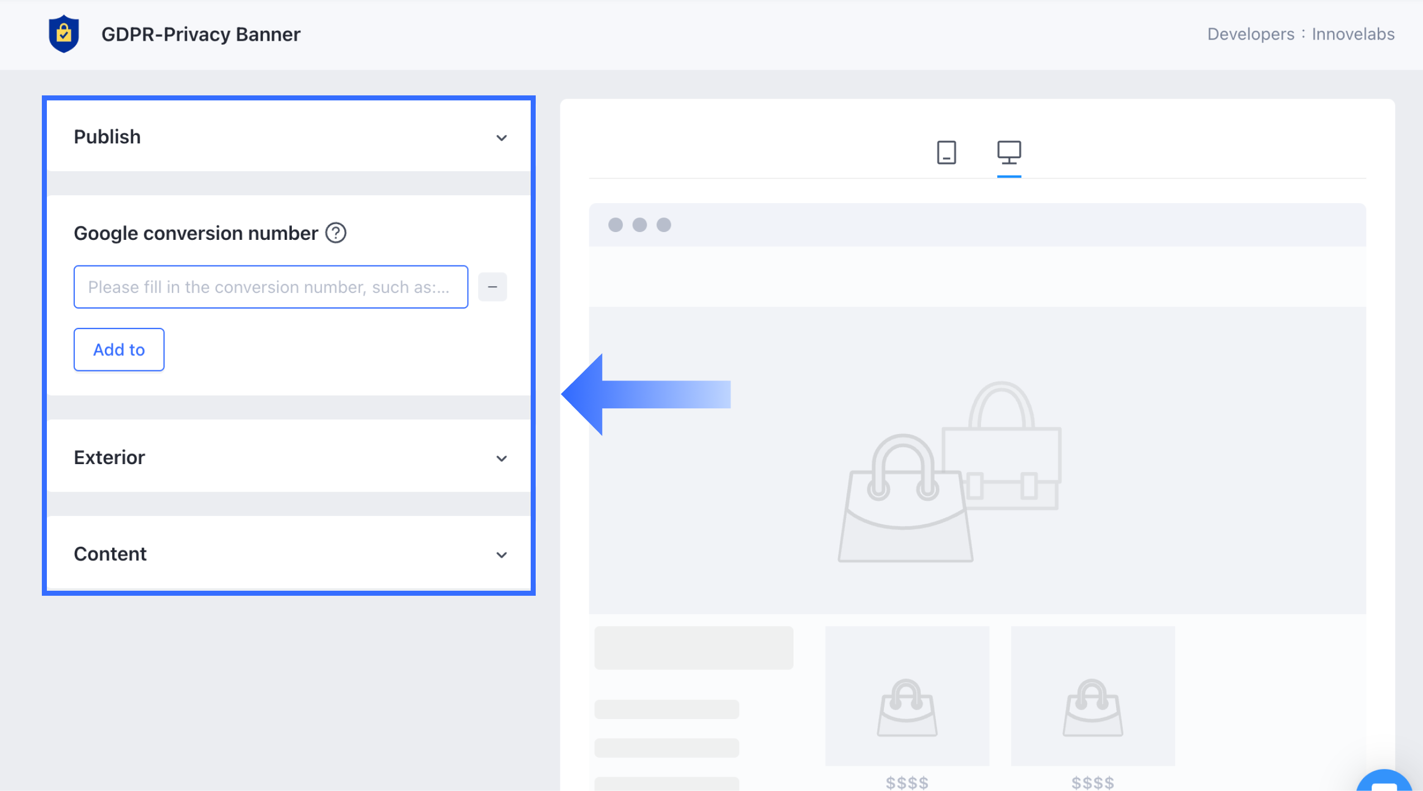The height and width of the screenshot is (791, 1423).
Task: Click the large handbag preview image
Action: click(949, 472)
